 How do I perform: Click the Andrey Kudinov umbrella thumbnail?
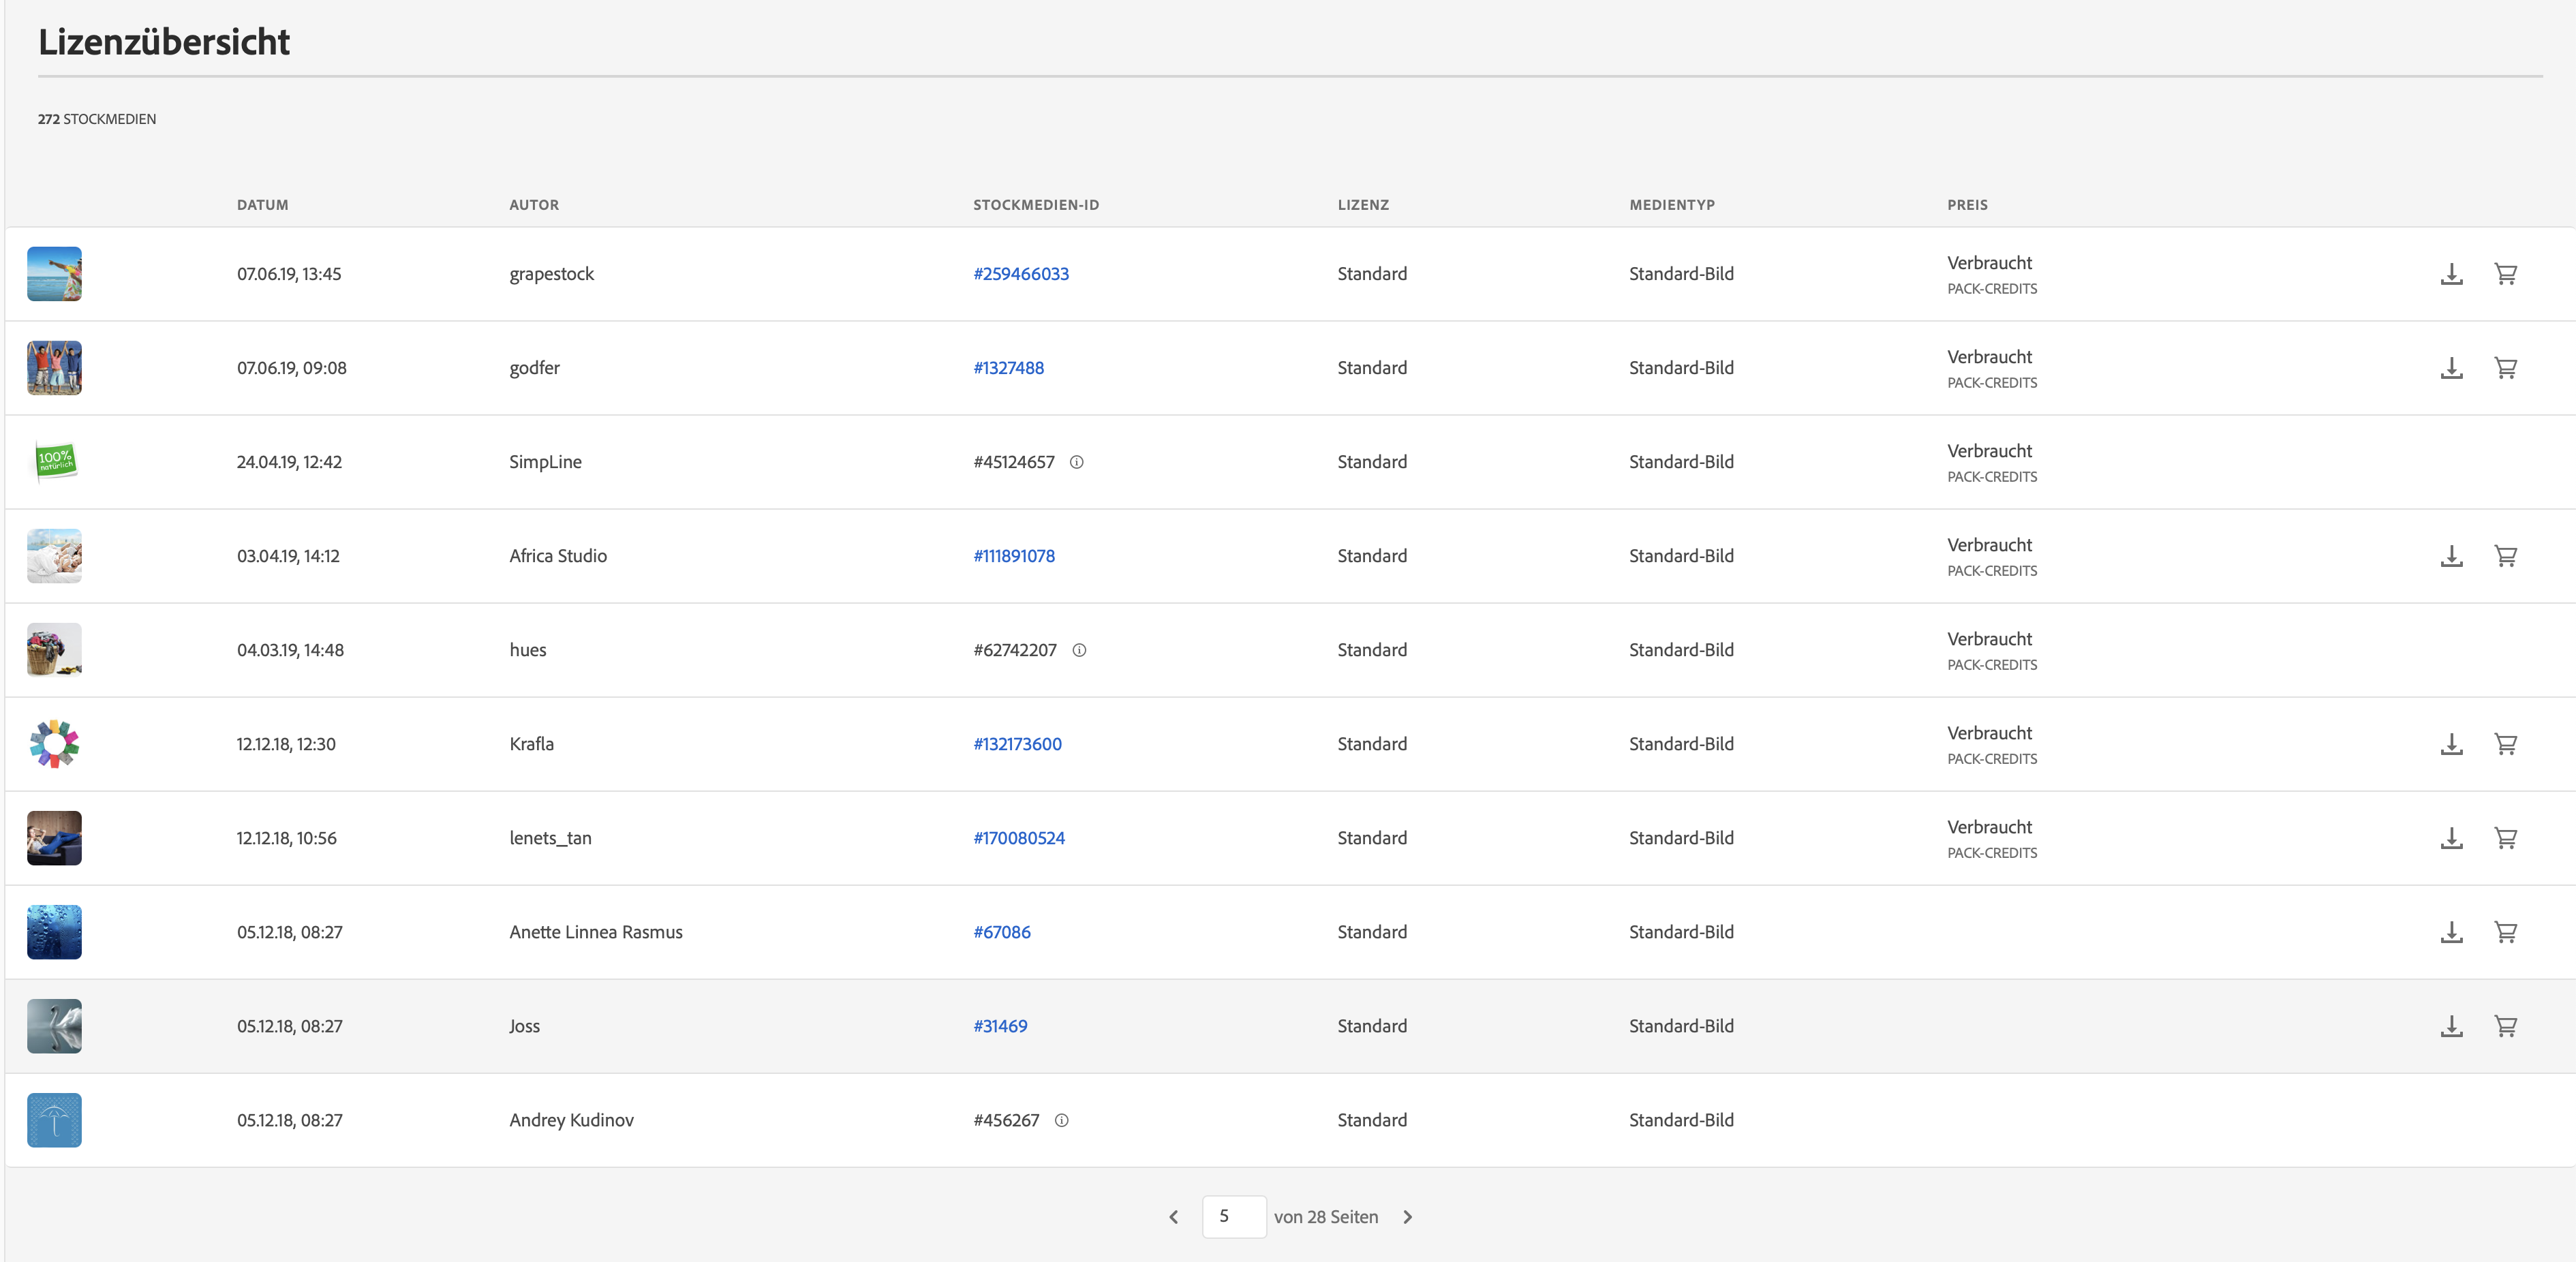pyautogui.click(x=54, y=1120)
